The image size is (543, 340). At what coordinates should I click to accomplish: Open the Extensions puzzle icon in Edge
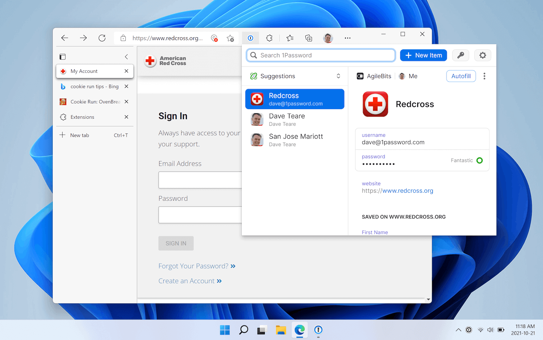click(269, 38)
